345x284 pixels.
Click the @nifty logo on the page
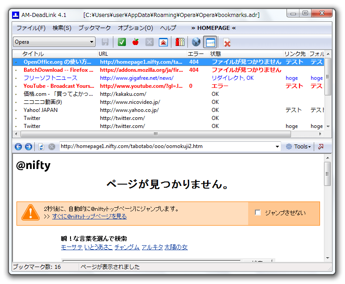[x=33, y=165]
